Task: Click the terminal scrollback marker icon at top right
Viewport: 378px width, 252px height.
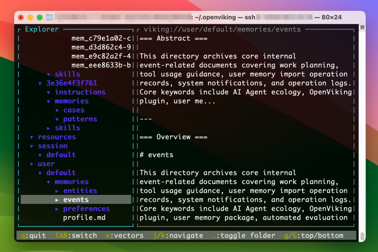Action: coord(362,28)
